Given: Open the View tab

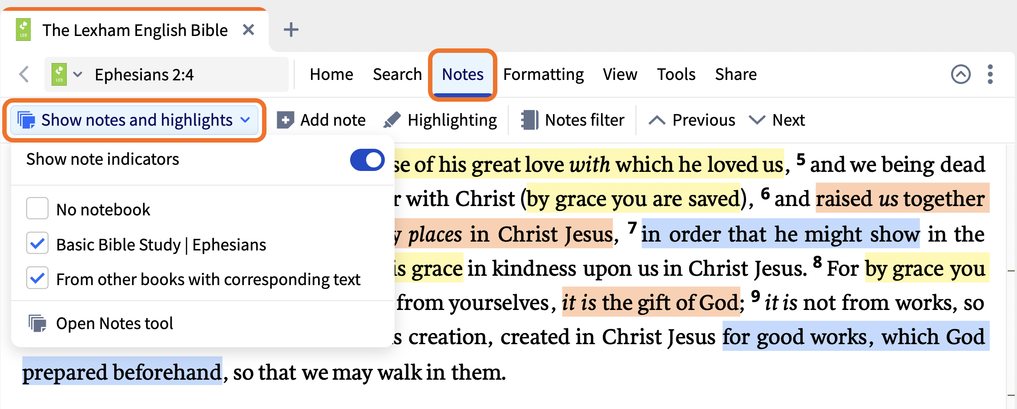Looking at the screenshot, I should coord(620,74).
